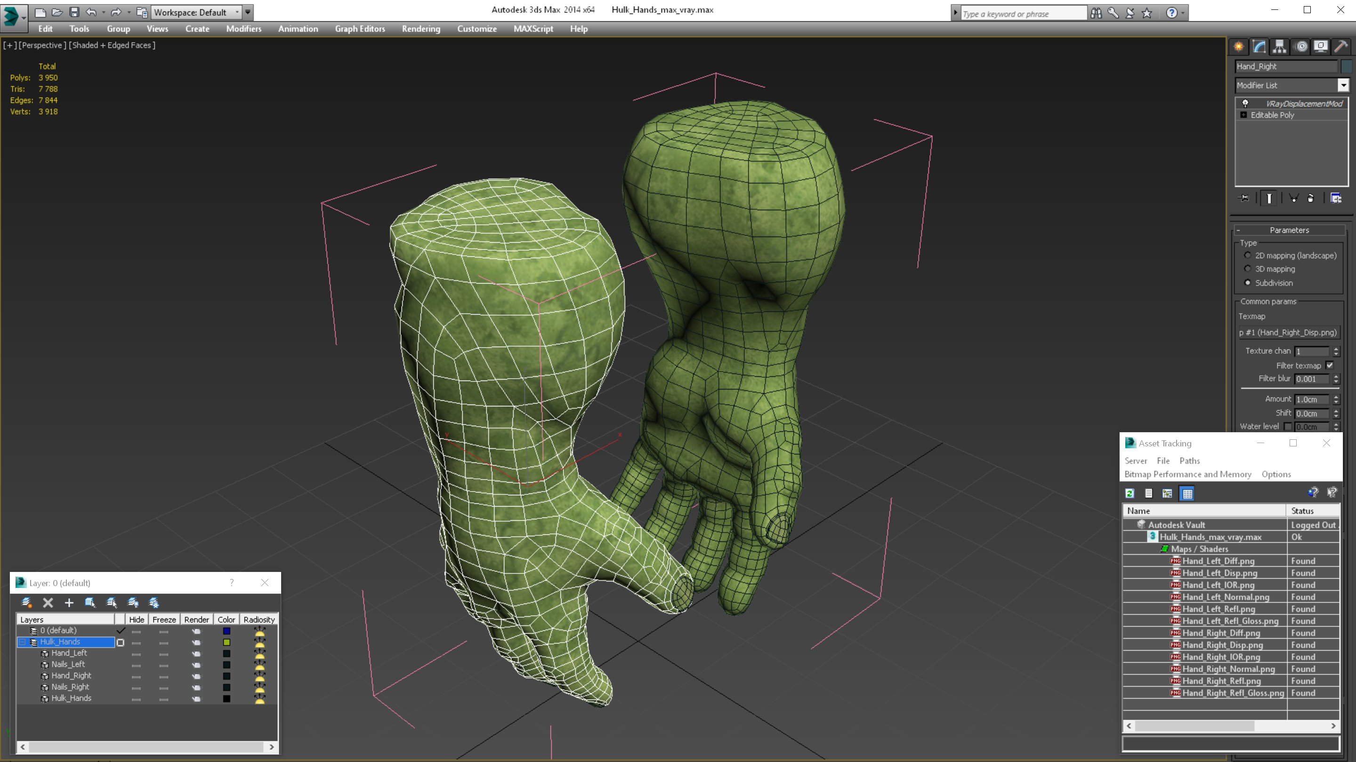Click Refresh icon in Asset Tracking toolbar
Image resolution: width=1356 pixels, height=762 pixels.
1130,493
